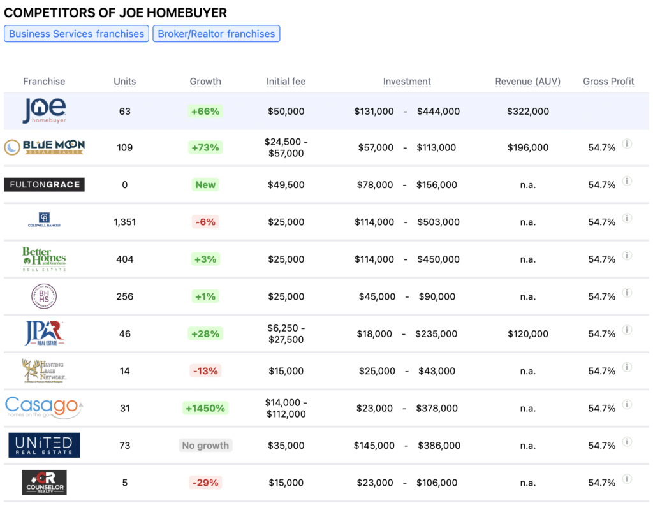Sort by the Units column header

pyautogui.click(x=125, y=81)
